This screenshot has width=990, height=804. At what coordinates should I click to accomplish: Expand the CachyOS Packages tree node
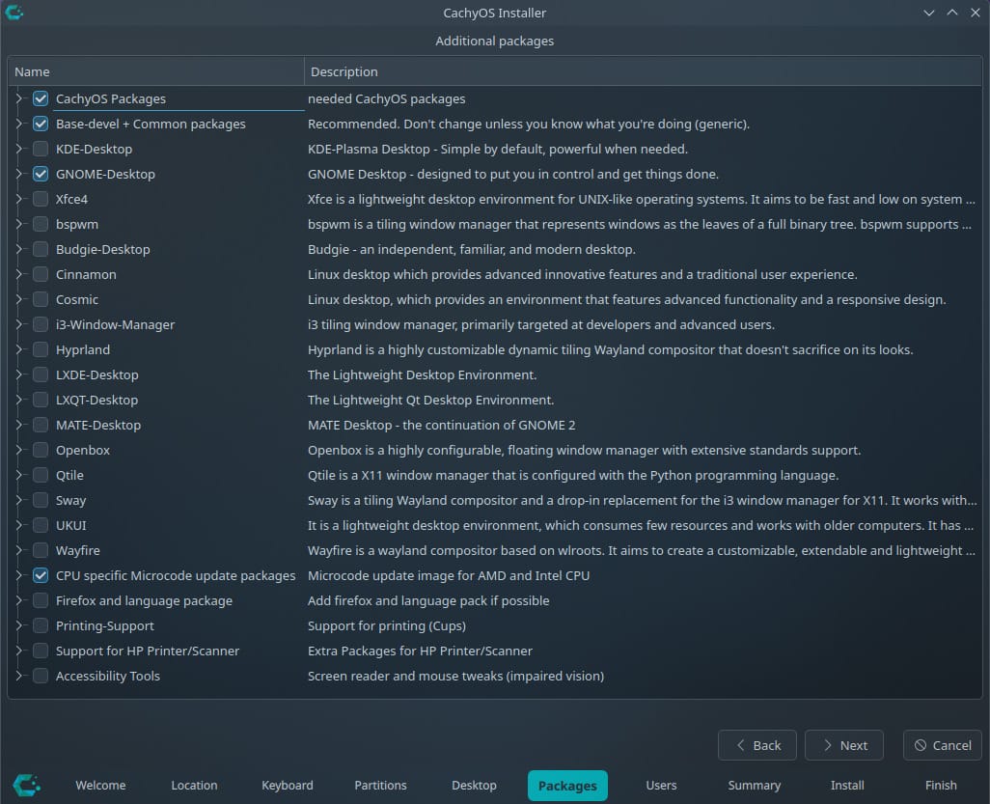(x=18, y=98)
